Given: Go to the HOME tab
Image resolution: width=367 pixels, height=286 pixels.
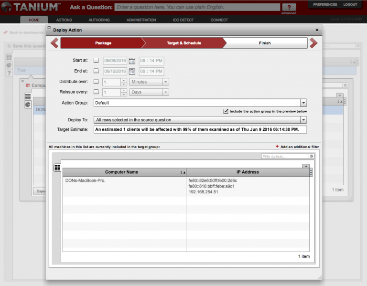Looking at the screenshot, I should click(34, 20).
